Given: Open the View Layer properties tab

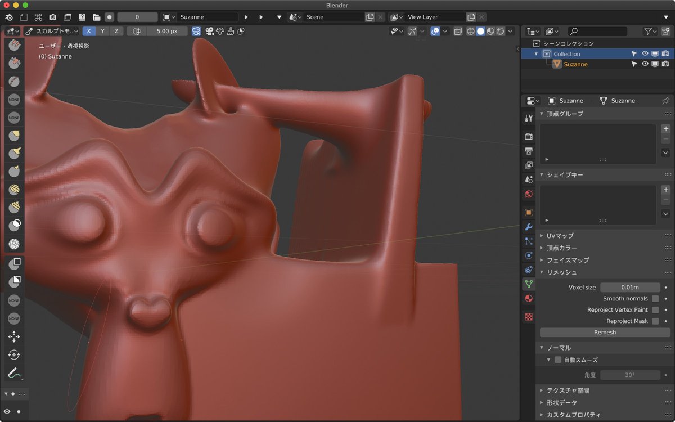Looking at the screenshot, I should click(529, 165).
